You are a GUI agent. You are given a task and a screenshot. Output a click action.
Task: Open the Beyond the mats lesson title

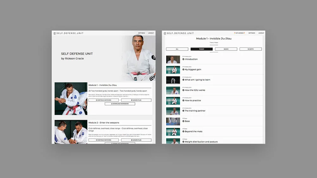pos(193,132)
